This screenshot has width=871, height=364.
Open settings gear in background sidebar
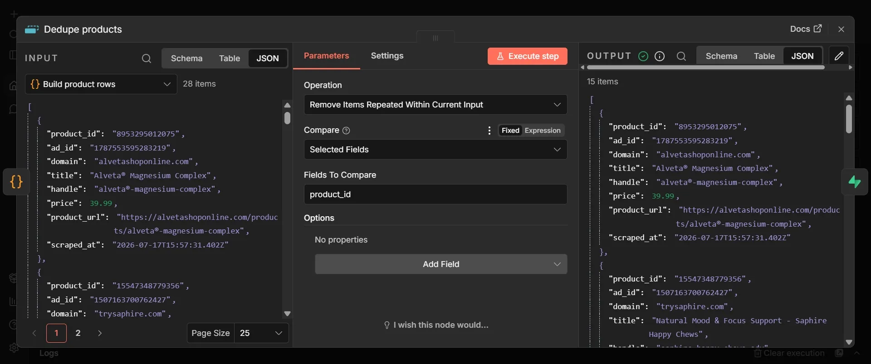(14, 348)
